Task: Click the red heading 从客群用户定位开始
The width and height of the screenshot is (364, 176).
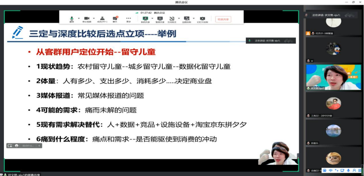Action: (75, 52)
